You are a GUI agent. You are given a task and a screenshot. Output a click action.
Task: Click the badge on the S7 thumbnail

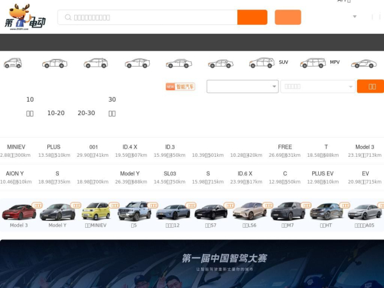229,205
